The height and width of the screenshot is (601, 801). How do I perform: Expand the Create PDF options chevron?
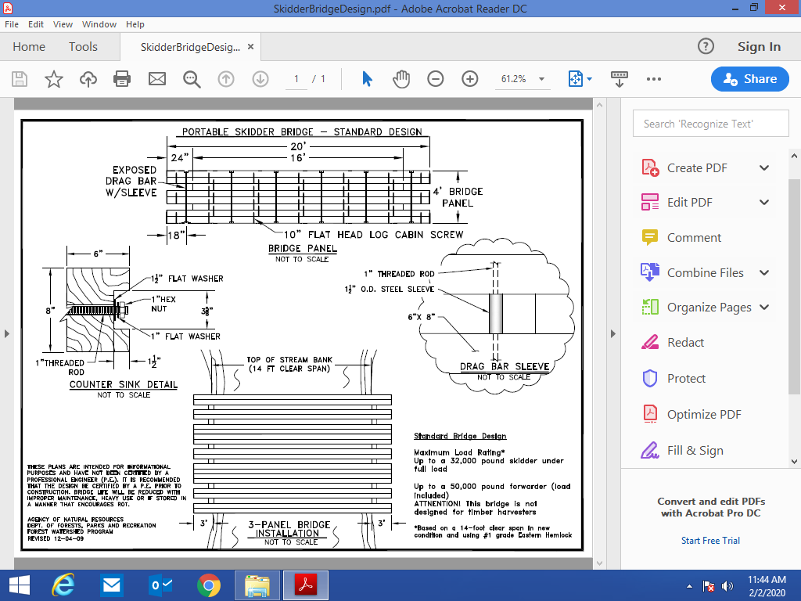click(x=764, y=167)
